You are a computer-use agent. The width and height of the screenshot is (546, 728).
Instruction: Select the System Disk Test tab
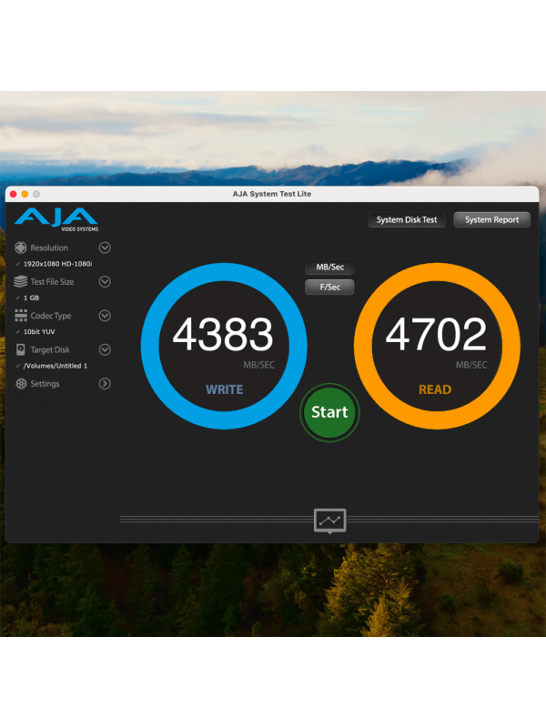407,219
